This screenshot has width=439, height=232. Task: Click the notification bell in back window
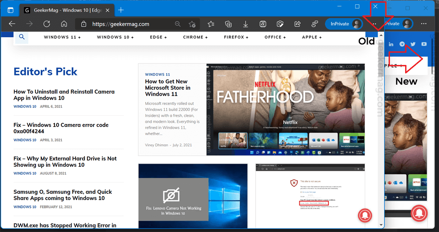[x=419, y=214]
